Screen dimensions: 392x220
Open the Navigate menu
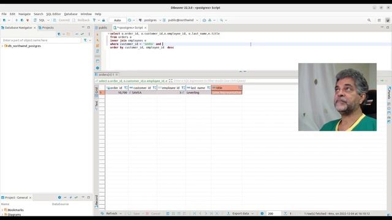24,14
